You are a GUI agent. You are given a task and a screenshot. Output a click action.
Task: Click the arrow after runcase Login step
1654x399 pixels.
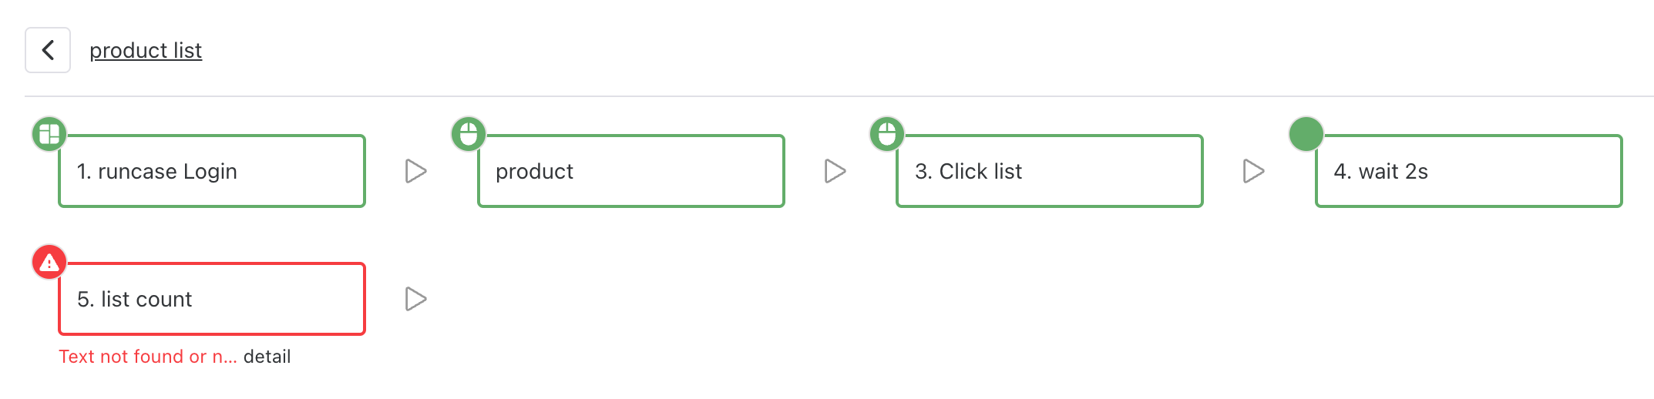coord(416,171)
